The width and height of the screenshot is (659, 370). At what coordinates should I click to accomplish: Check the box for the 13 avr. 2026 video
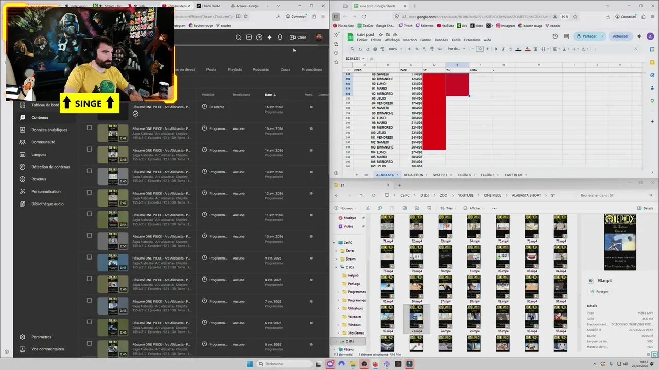click(x=89, y=171)
